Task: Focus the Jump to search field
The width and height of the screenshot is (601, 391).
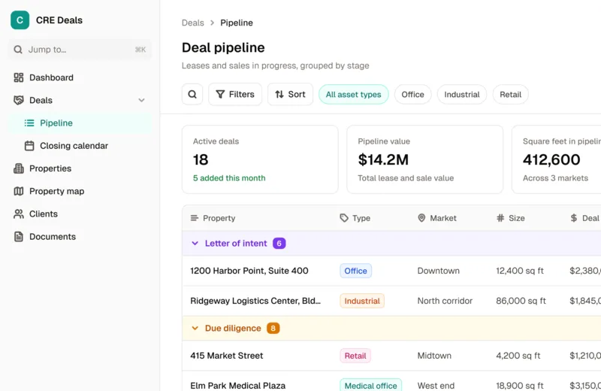Action: click(x=80, y=50)
